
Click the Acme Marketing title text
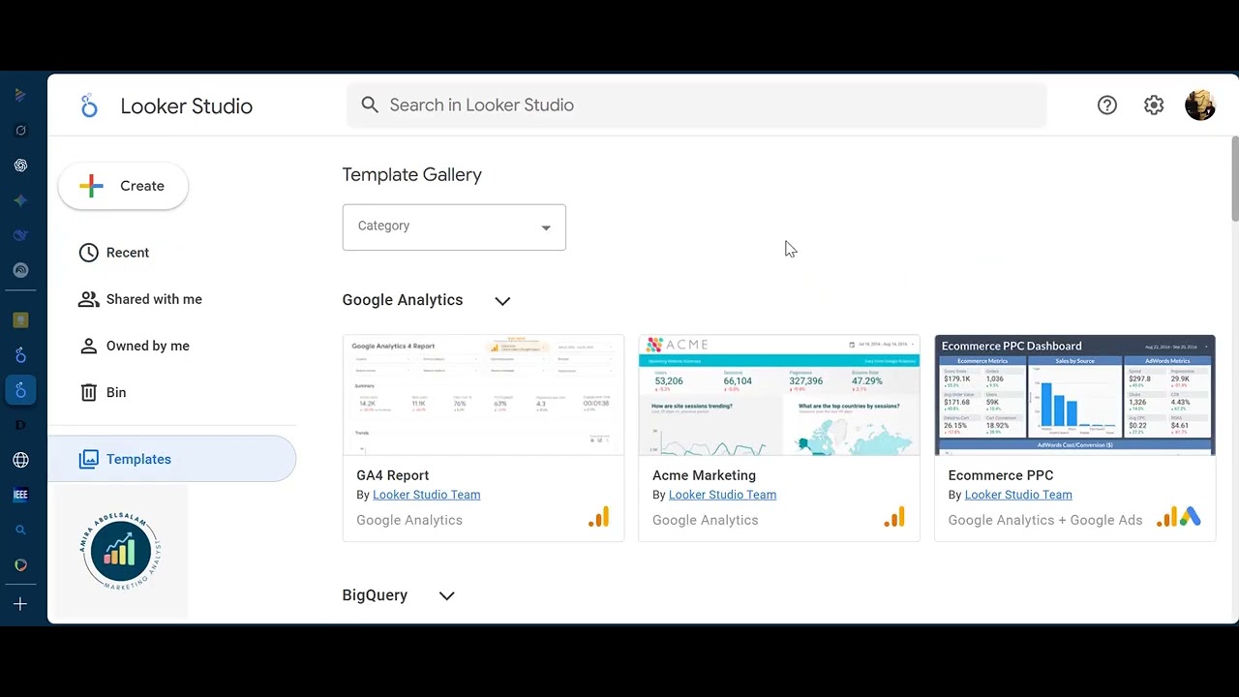pyautogui.click(x=704, y=475)
